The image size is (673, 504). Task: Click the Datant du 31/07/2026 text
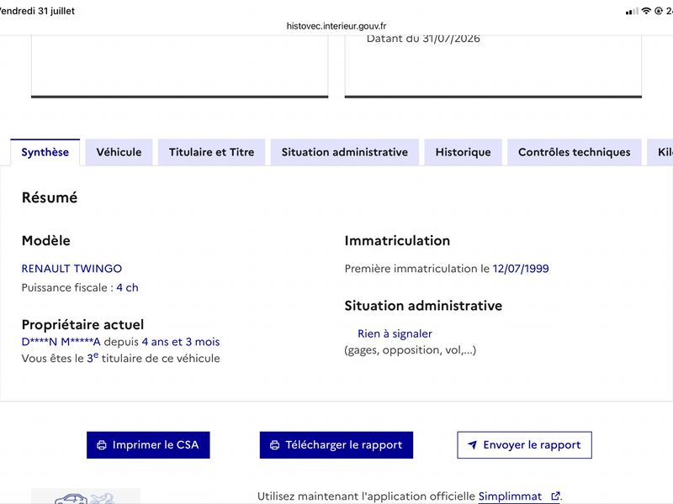[x=423, y=39]
